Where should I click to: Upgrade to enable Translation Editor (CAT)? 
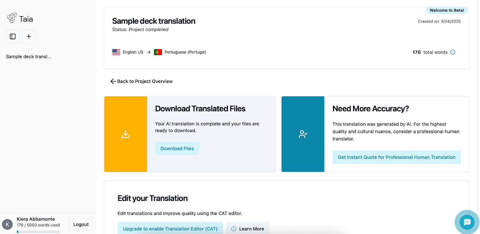(x=170, y=229)
